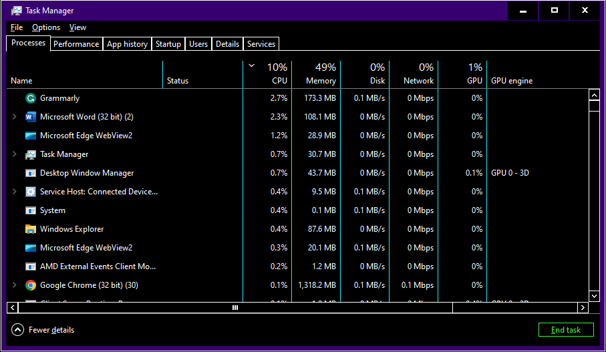Screen dimensions: 606x352
Task: Open the View menu
Action: 78,27
